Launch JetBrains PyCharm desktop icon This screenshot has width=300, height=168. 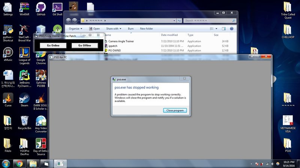point(24,79)
